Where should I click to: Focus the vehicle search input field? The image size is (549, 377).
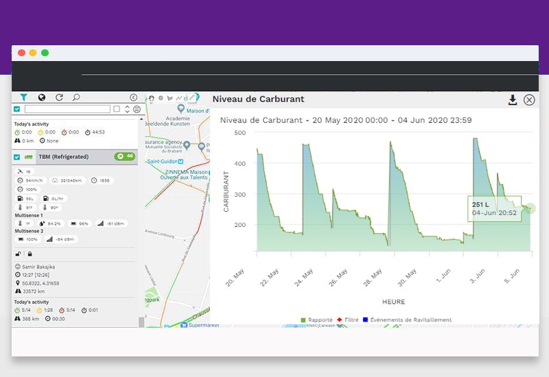click(x=67, y=109)
